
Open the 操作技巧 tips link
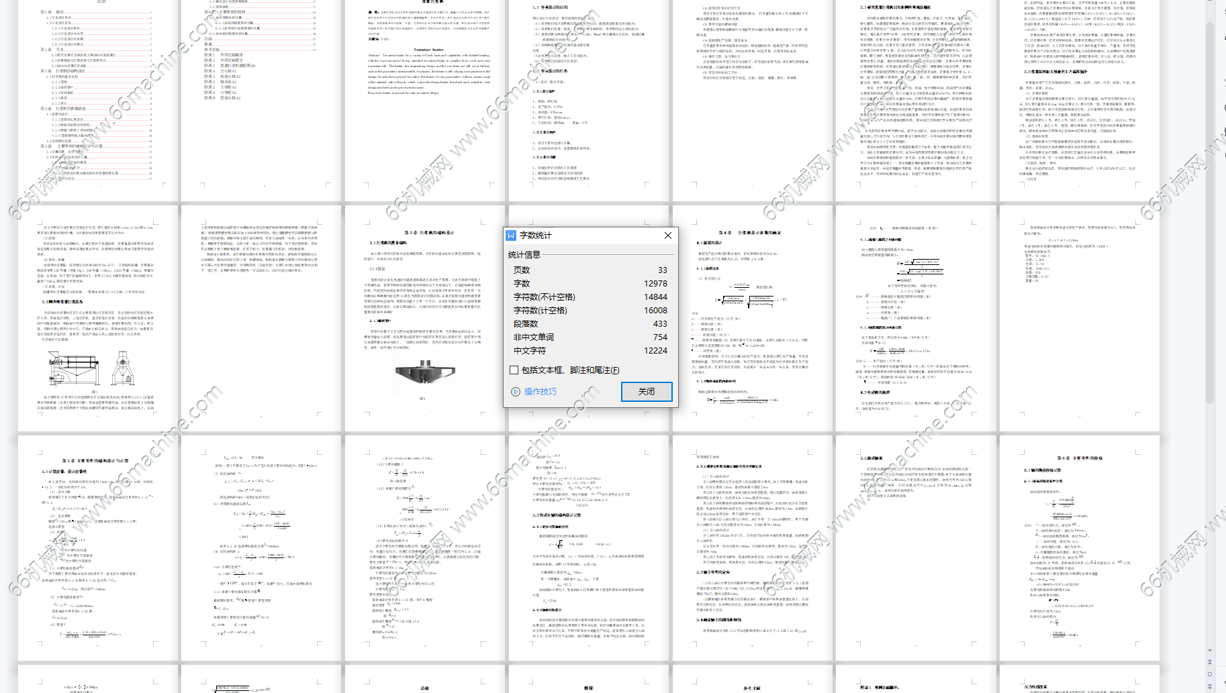click(x=540, y=392)
